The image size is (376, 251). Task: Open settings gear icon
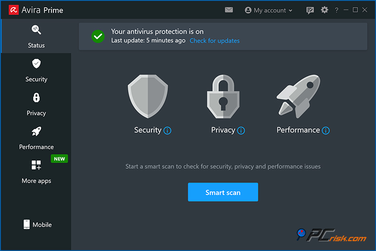(x=325, y=10)
